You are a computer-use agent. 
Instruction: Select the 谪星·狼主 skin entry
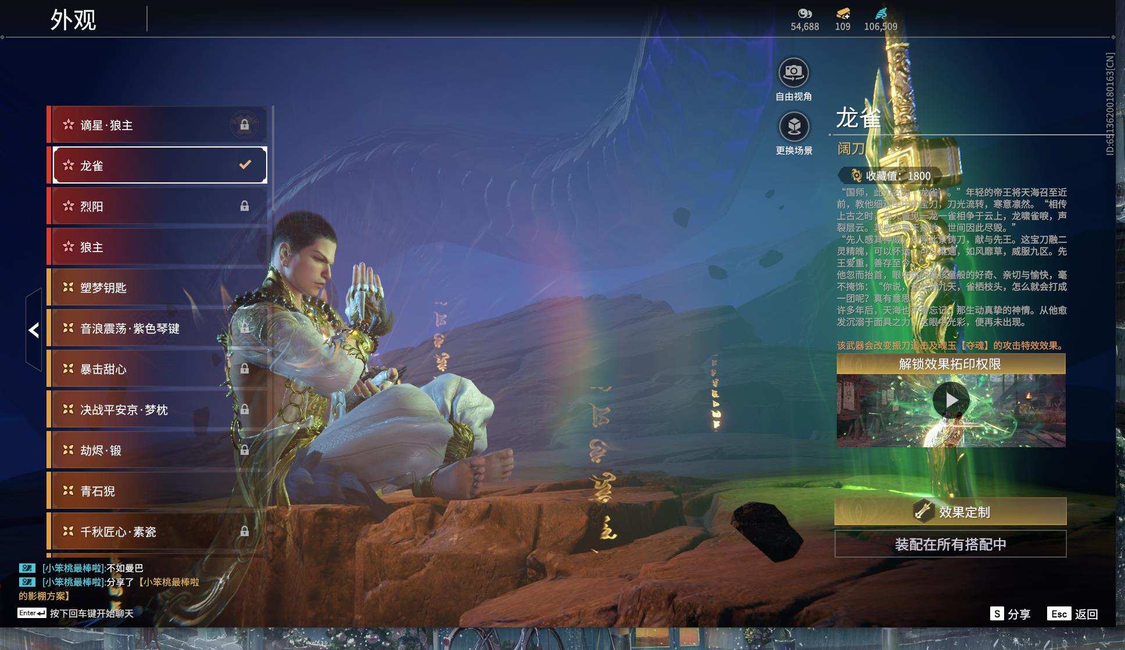pos(157,125)
